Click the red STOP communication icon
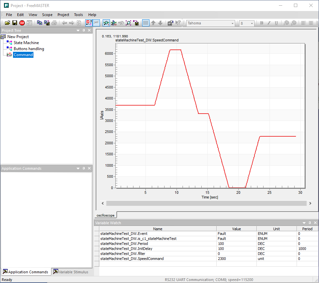This screenshot has height=283, width=319. click(x=22, y=23)
